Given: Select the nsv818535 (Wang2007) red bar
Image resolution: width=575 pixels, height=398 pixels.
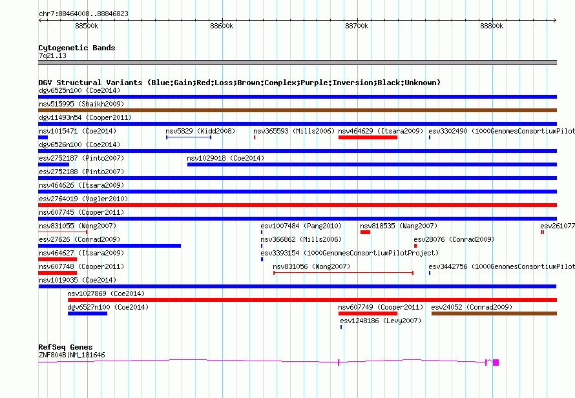Looking at the screenshot, I should [x=365, y=232].
